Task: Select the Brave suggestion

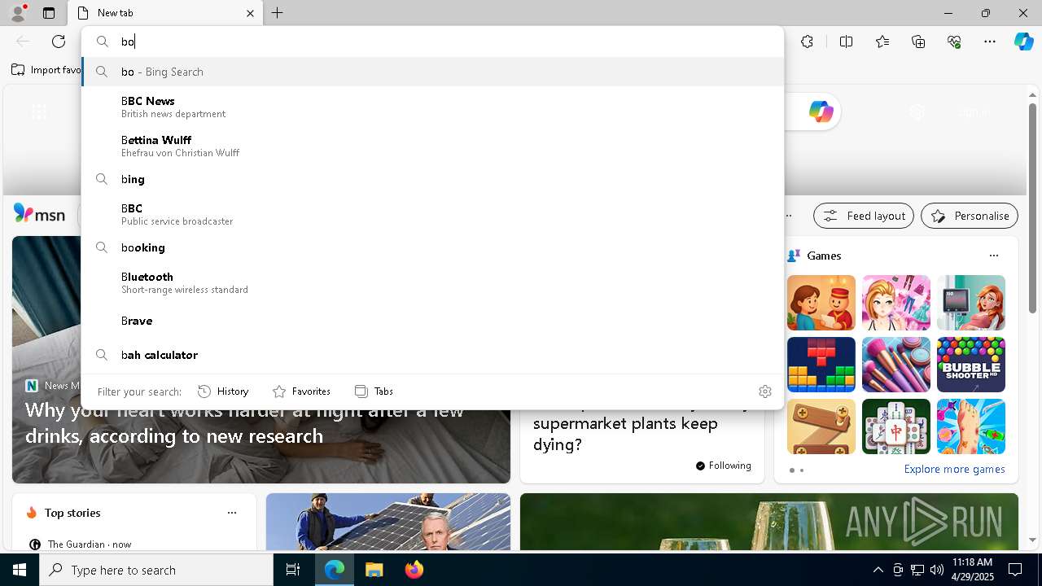Action: coord(433,321)
